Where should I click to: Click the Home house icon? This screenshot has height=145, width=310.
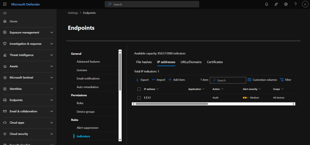coord(5,21)
